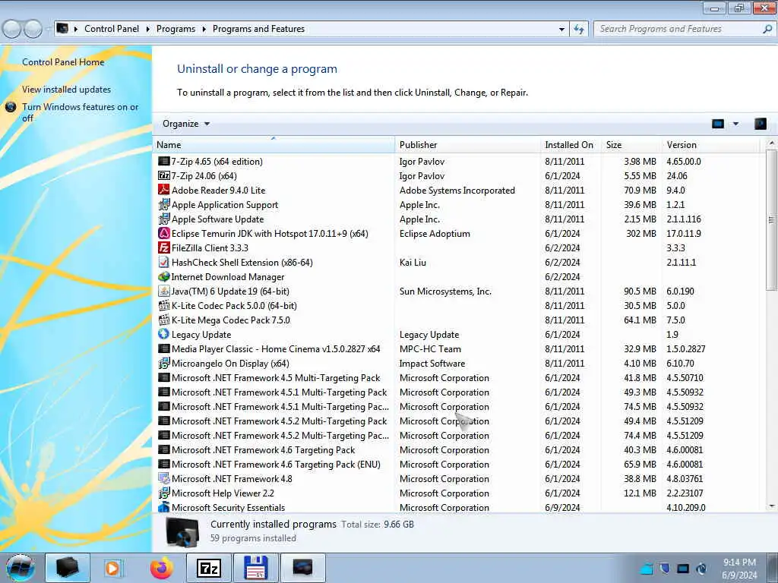Sort programs by Version column header
The image size is (778, 583).
(x=711, y=145)
